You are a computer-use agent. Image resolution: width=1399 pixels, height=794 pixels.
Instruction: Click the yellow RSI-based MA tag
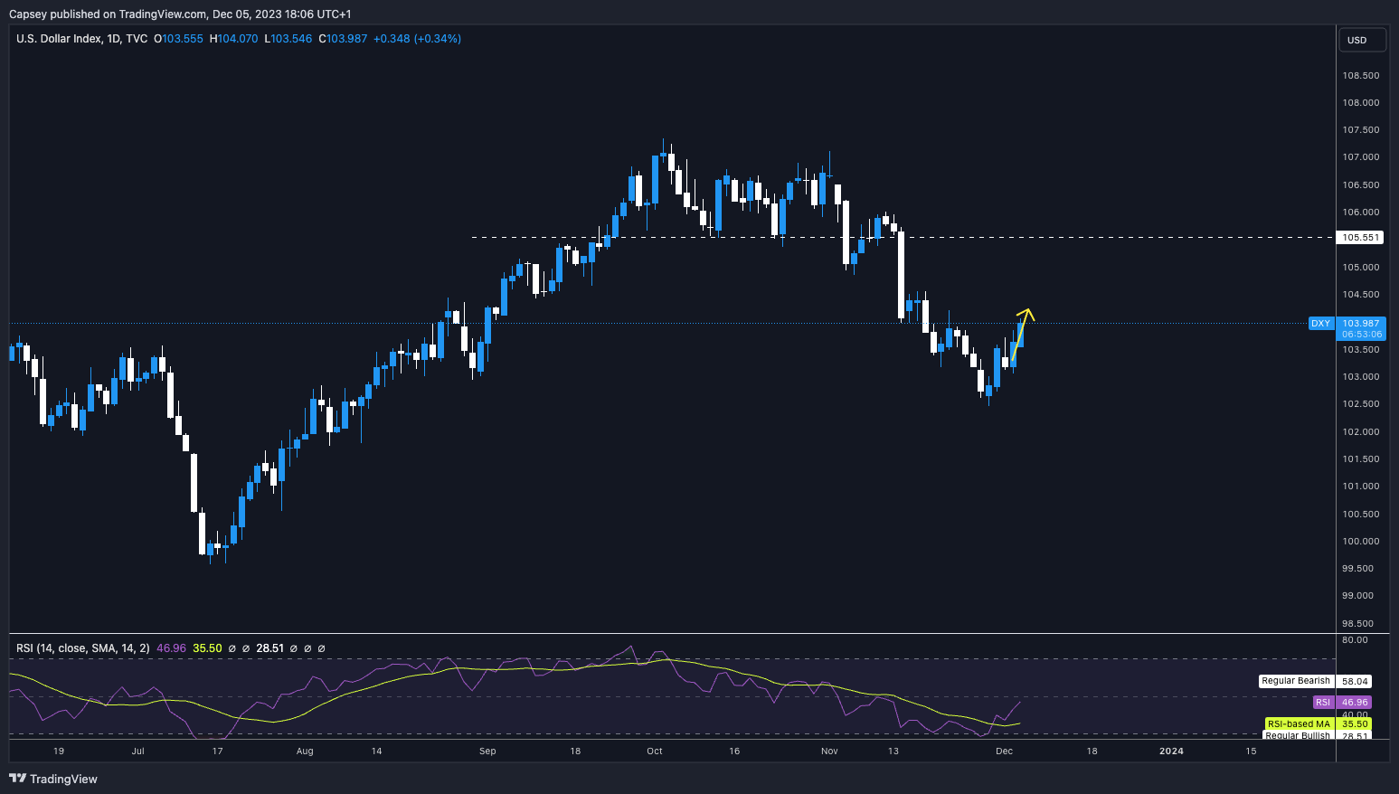(x=1299, y=724)
